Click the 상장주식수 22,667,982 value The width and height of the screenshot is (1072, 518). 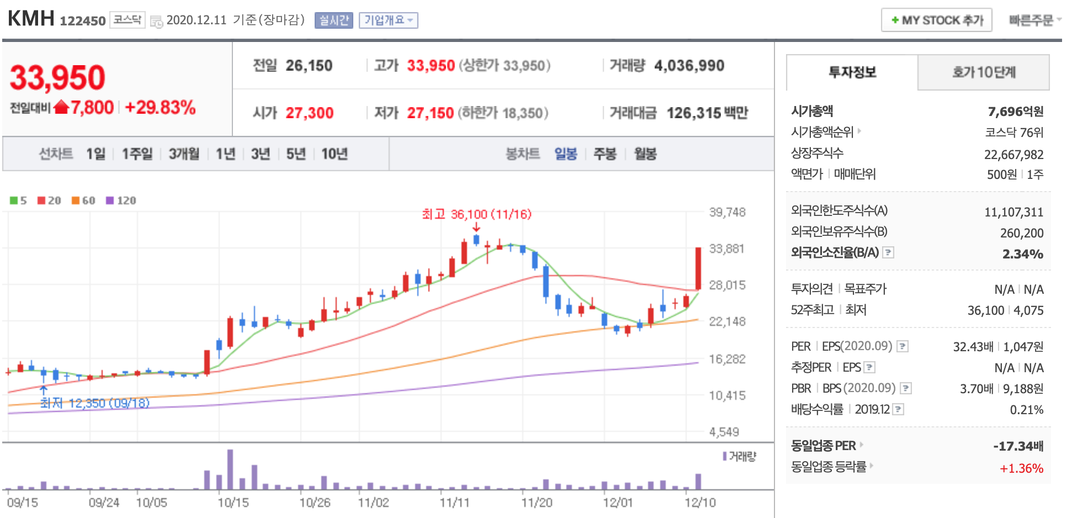1014,155
